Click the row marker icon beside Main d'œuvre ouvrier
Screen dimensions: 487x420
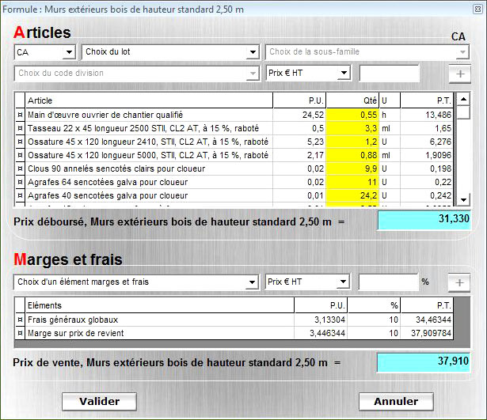click(x=20, y=115)
